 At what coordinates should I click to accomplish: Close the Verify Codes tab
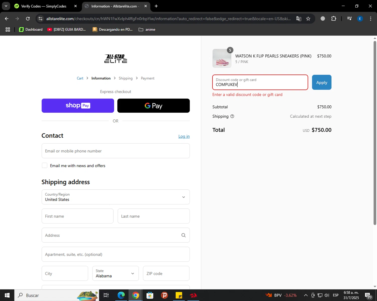(x=75, y=6)
